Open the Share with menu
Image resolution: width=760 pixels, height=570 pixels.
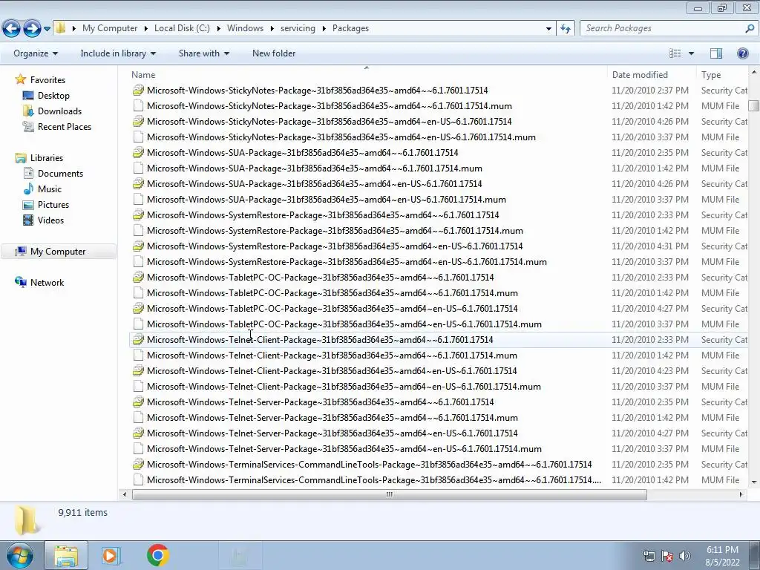(203, 53)
